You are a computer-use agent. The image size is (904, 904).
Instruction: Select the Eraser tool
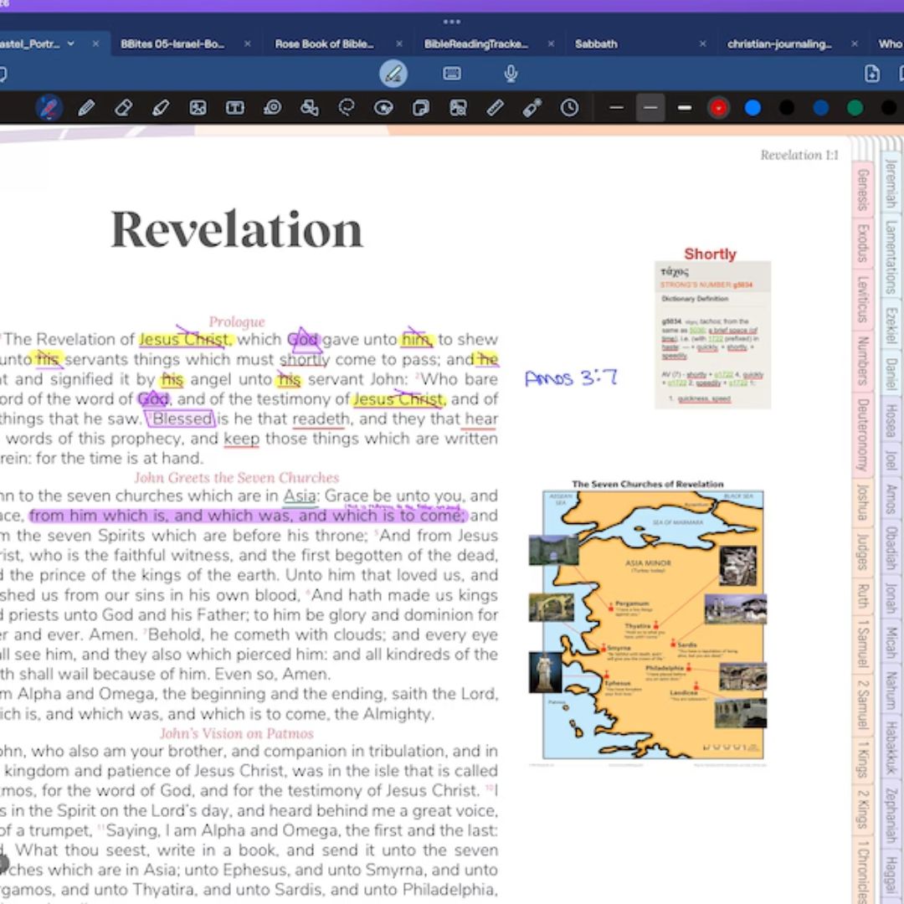point(123,108)
